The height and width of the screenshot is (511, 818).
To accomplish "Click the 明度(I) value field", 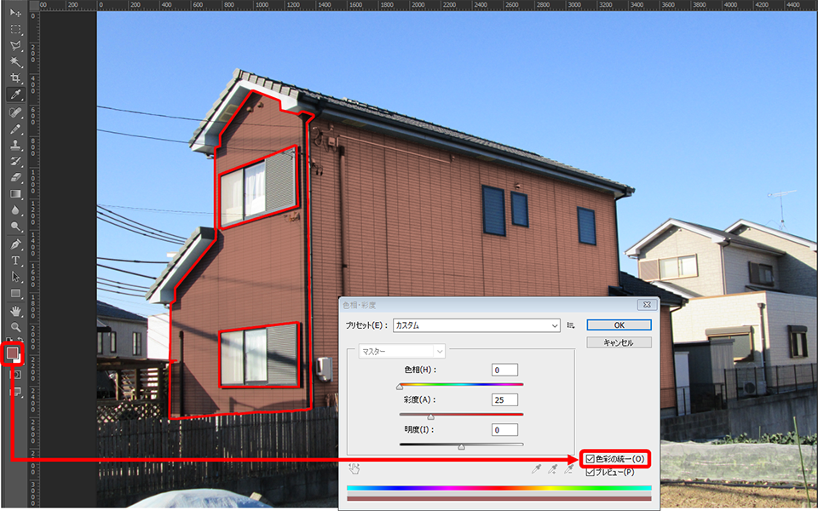I will (x=504, y=430).
